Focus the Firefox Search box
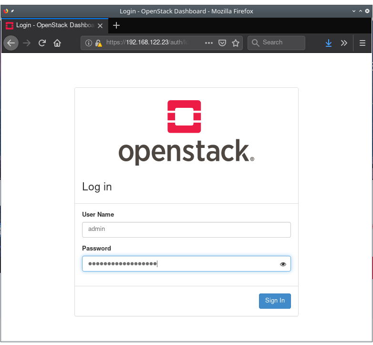The width and height of the screenshot is (373, 345). [276, 43]
